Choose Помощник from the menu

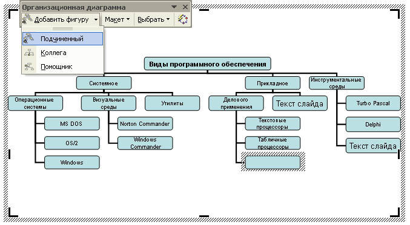click(x=62, y=67)
